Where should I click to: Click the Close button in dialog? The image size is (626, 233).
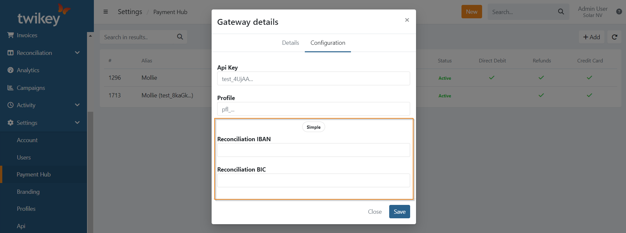[x=374, y=212]
